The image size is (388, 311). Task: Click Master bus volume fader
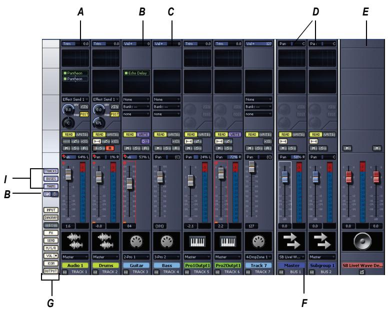[285, 177]
